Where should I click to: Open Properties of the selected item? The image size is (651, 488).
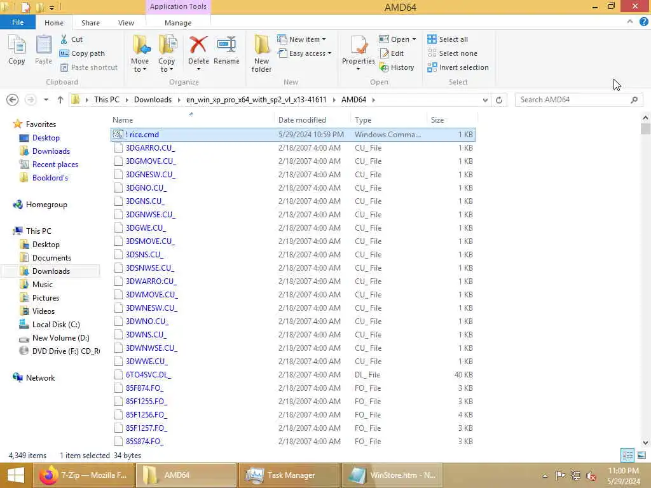coord(359,52)
